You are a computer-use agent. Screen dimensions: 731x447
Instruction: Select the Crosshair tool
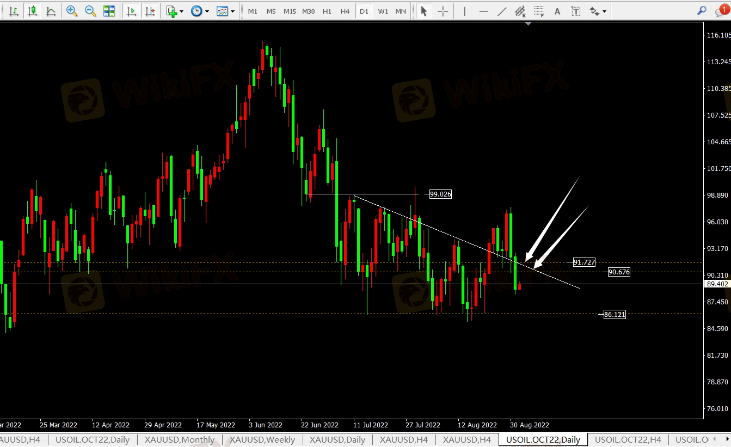[444, 11]
